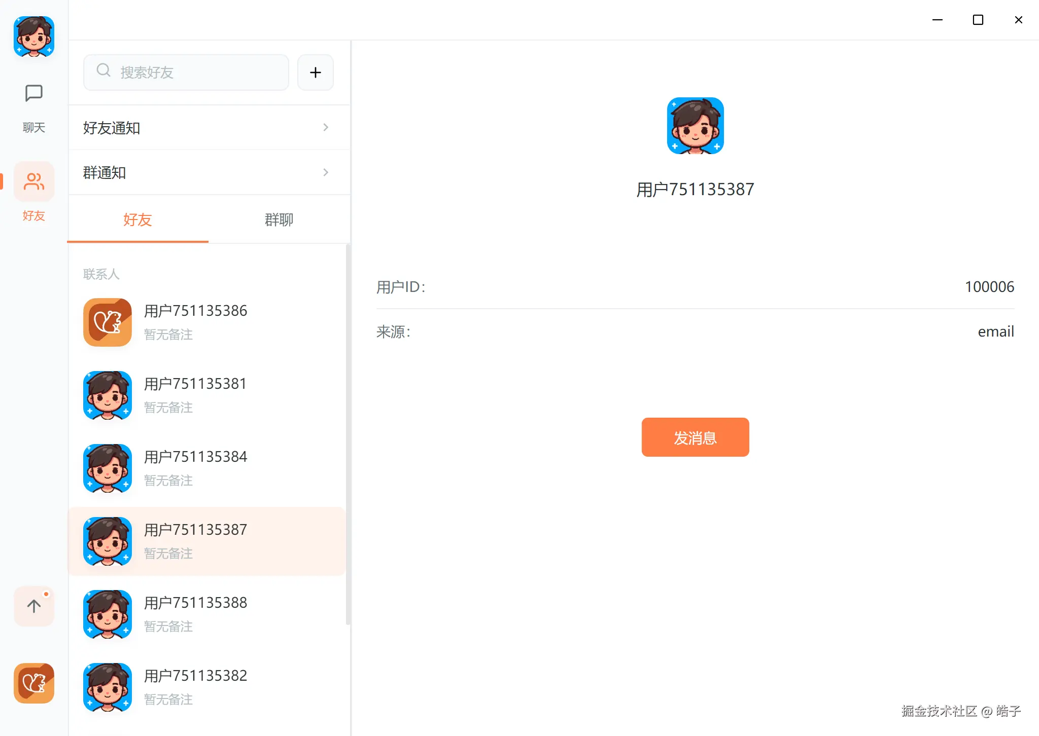Select contact 用户751135381
Screen dimensions: 1039x736
[x=207, y=395]
